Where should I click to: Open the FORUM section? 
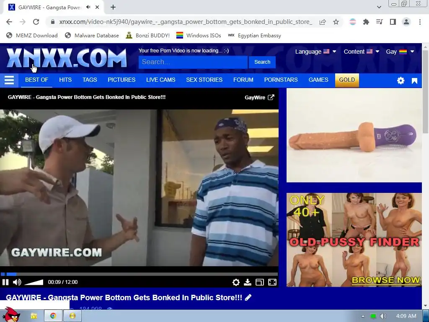point(243,80)
